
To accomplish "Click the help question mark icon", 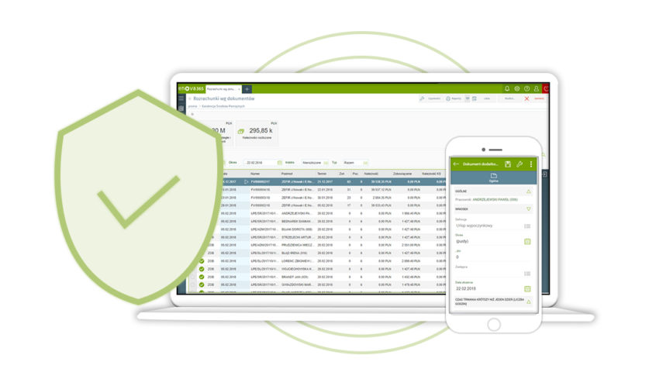I will (x=527, y=89).
